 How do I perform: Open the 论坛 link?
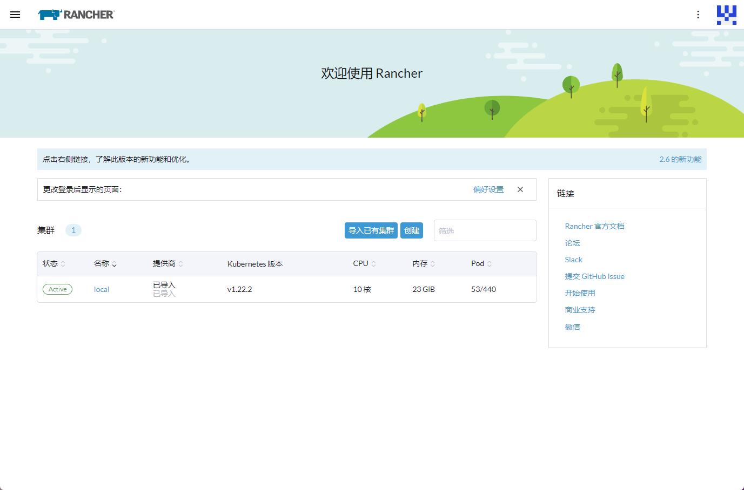pyautogui.click(x=572, y=243)
